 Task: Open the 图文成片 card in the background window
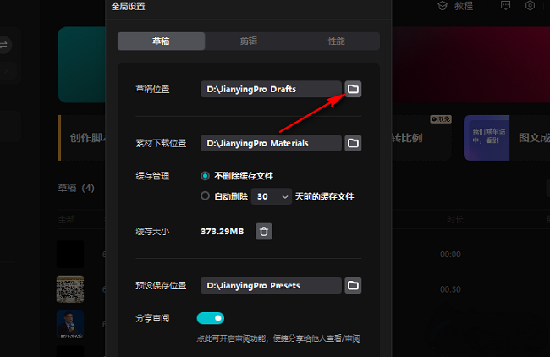coord(507,138)
